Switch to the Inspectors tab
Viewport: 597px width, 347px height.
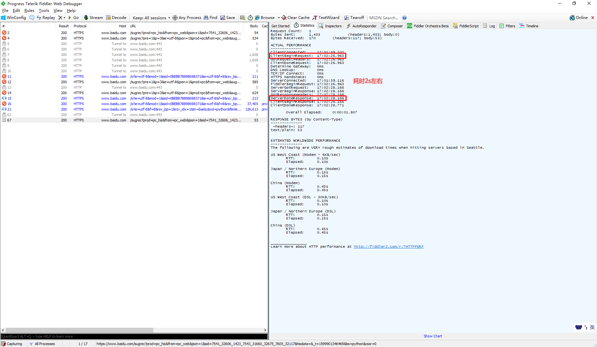pyautogui.click(x=330, y=26)
